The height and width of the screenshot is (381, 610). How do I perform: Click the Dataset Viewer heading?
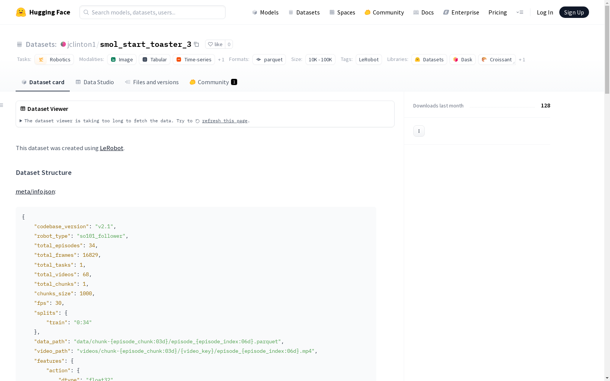click(48, 109)
